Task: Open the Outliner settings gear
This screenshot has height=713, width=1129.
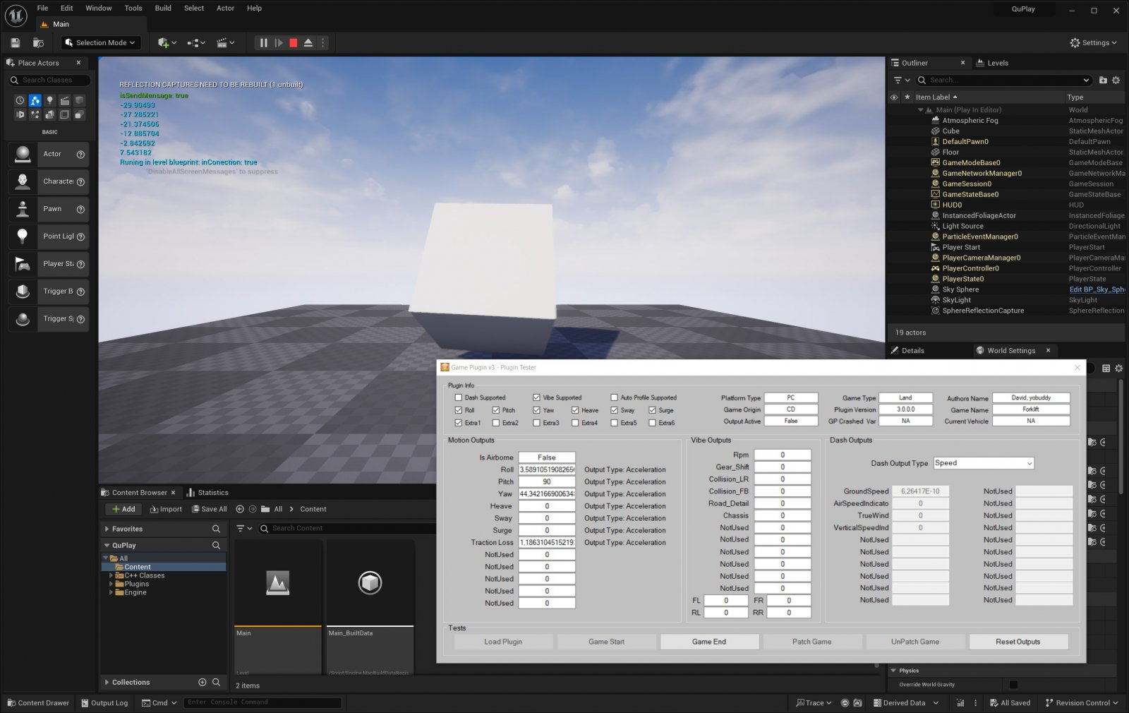Action: point(1116,80)
